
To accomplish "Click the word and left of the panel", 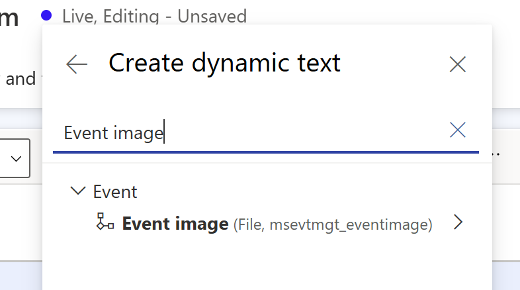I will [x=21, y=79].
